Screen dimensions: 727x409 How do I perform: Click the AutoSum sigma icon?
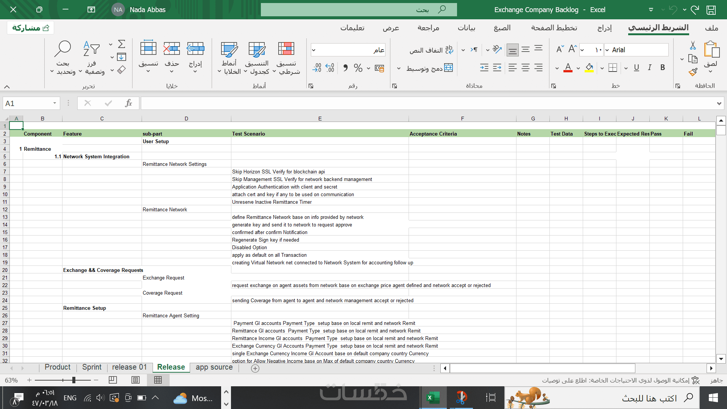pos(122,44)
